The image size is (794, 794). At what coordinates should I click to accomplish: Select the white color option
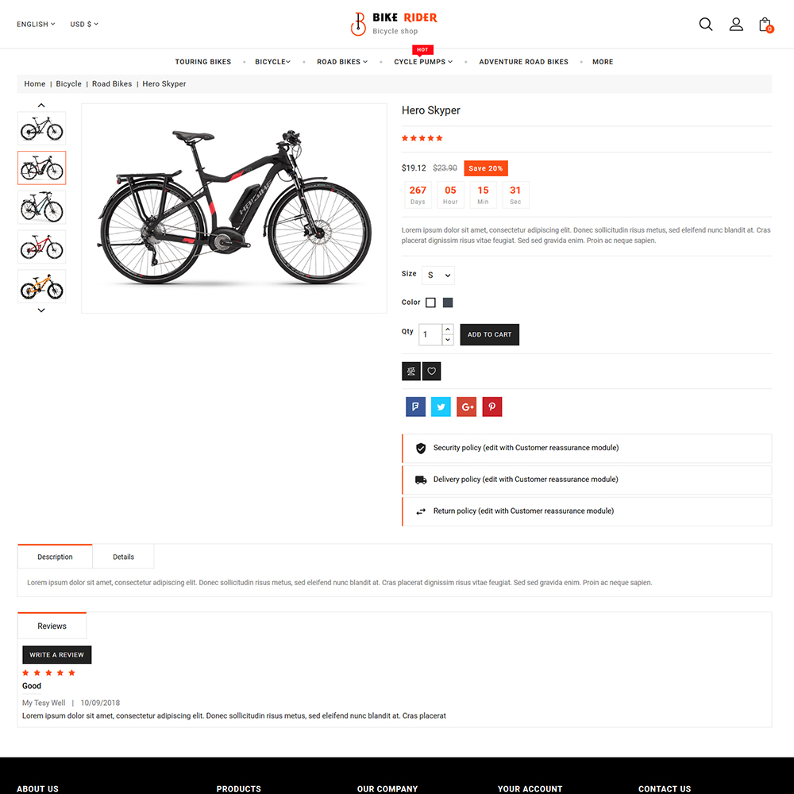(x=430, y=303)
